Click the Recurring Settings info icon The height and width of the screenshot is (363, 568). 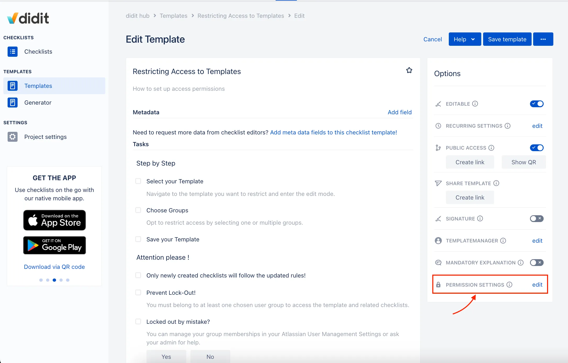coord(508,126)
